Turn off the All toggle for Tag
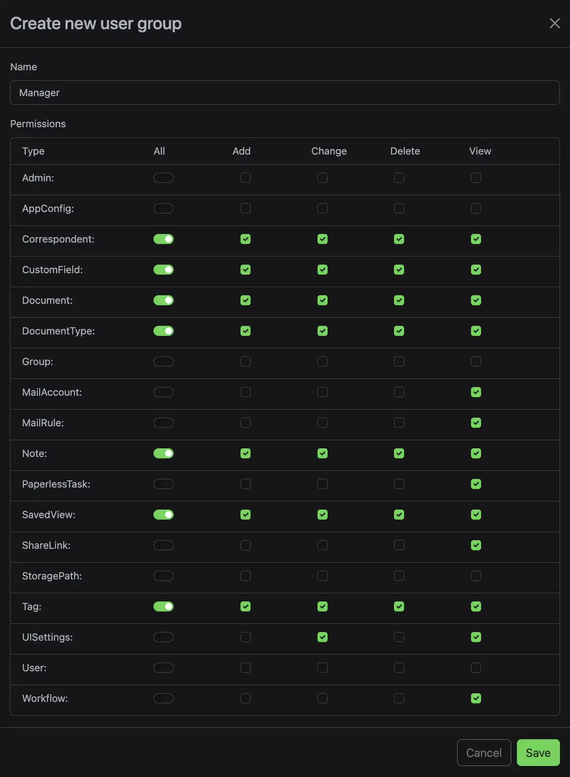The width and height of the screenshot is (570, 777). click(x=164, y=607)
